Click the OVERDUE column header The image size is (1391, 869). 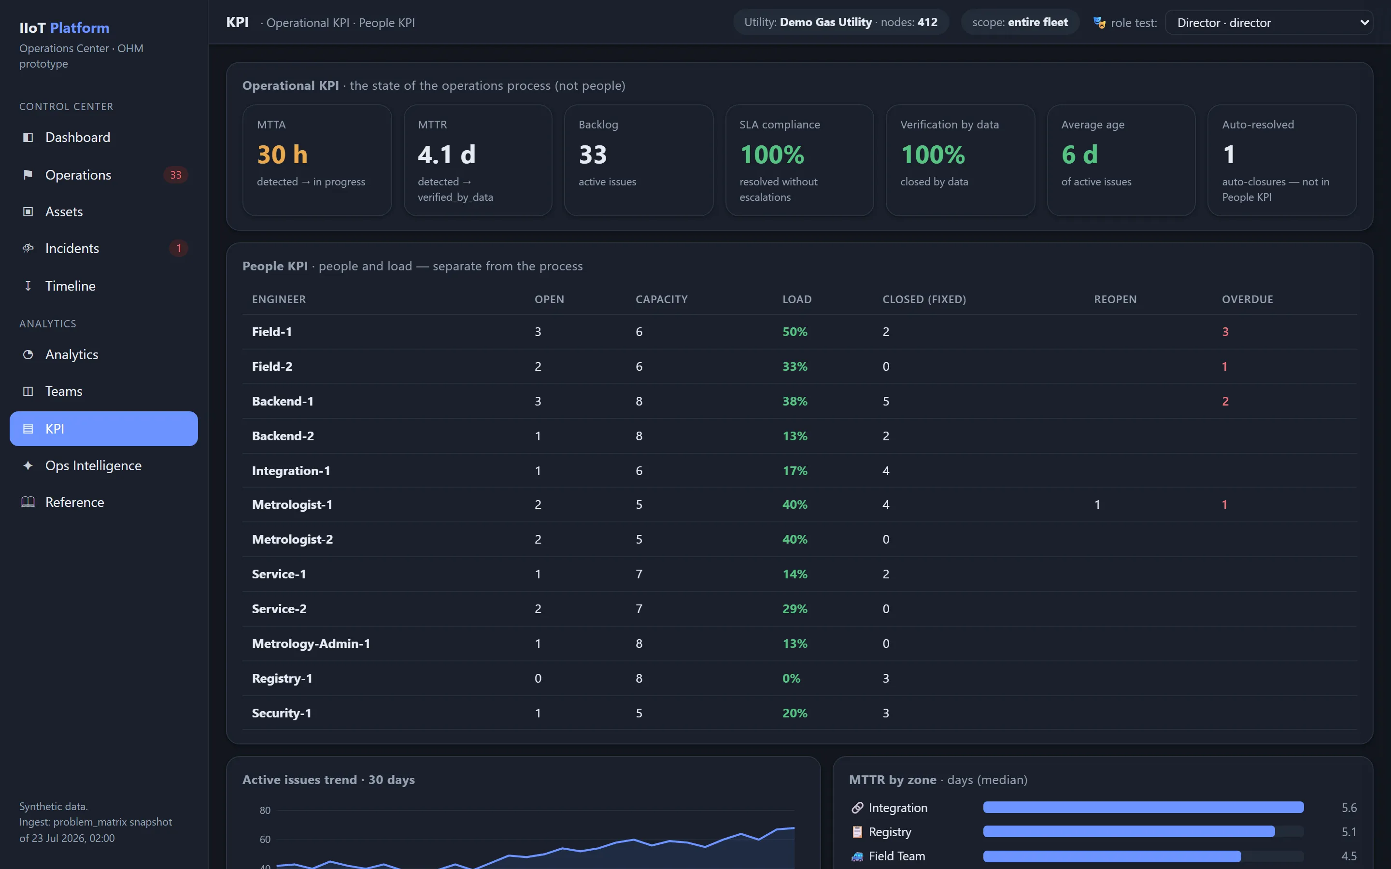(x=1247, y=299)
